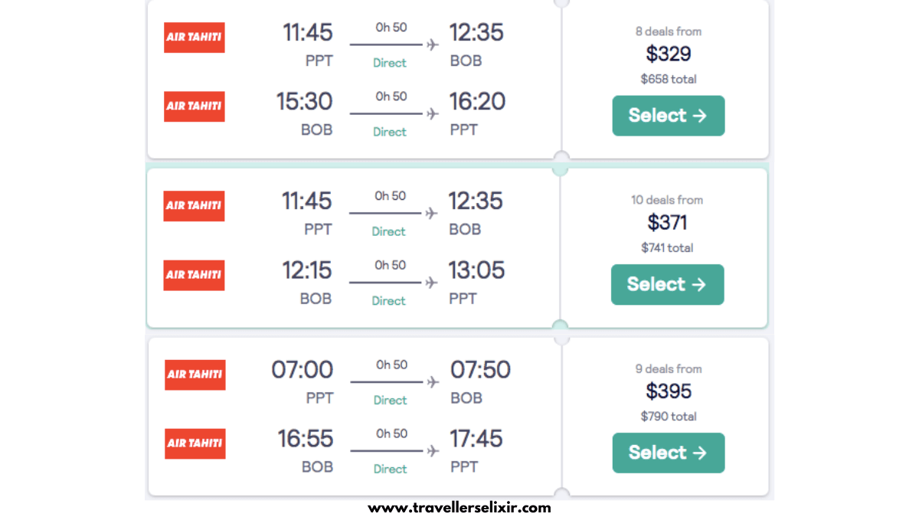Screen dimensions: 919x517
Task: Click the "8 deals from" text
Action: pyautogui.click(x=668, y=31)
